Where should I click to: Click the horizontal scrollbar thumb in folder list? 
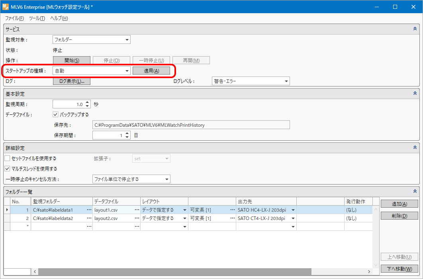click(175, 271)
